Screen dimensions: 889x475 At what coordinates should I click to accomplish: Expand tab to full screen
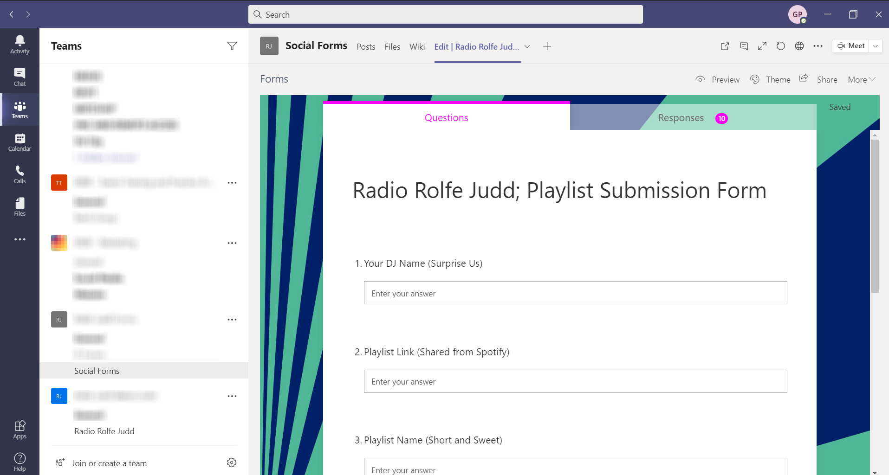pos(762,46)
